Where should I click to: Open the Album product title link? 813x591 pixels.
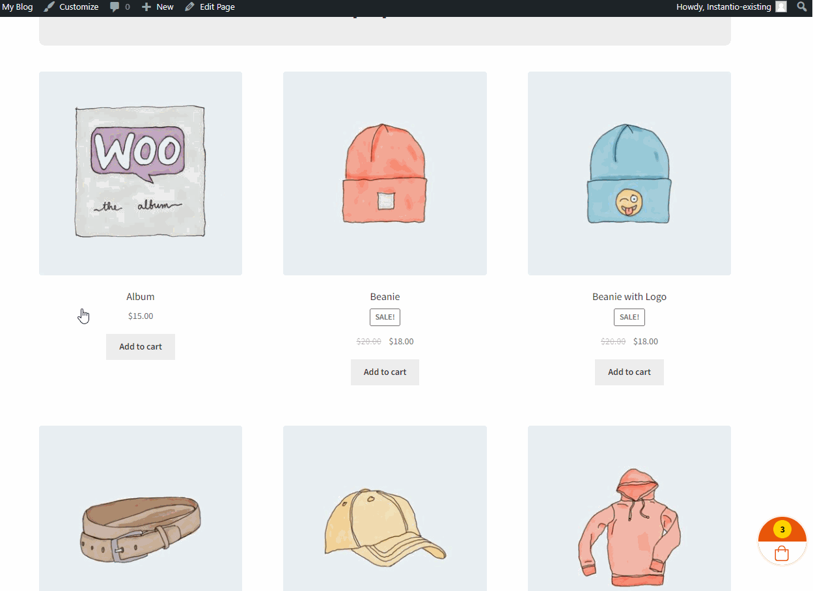coord(141,297)
